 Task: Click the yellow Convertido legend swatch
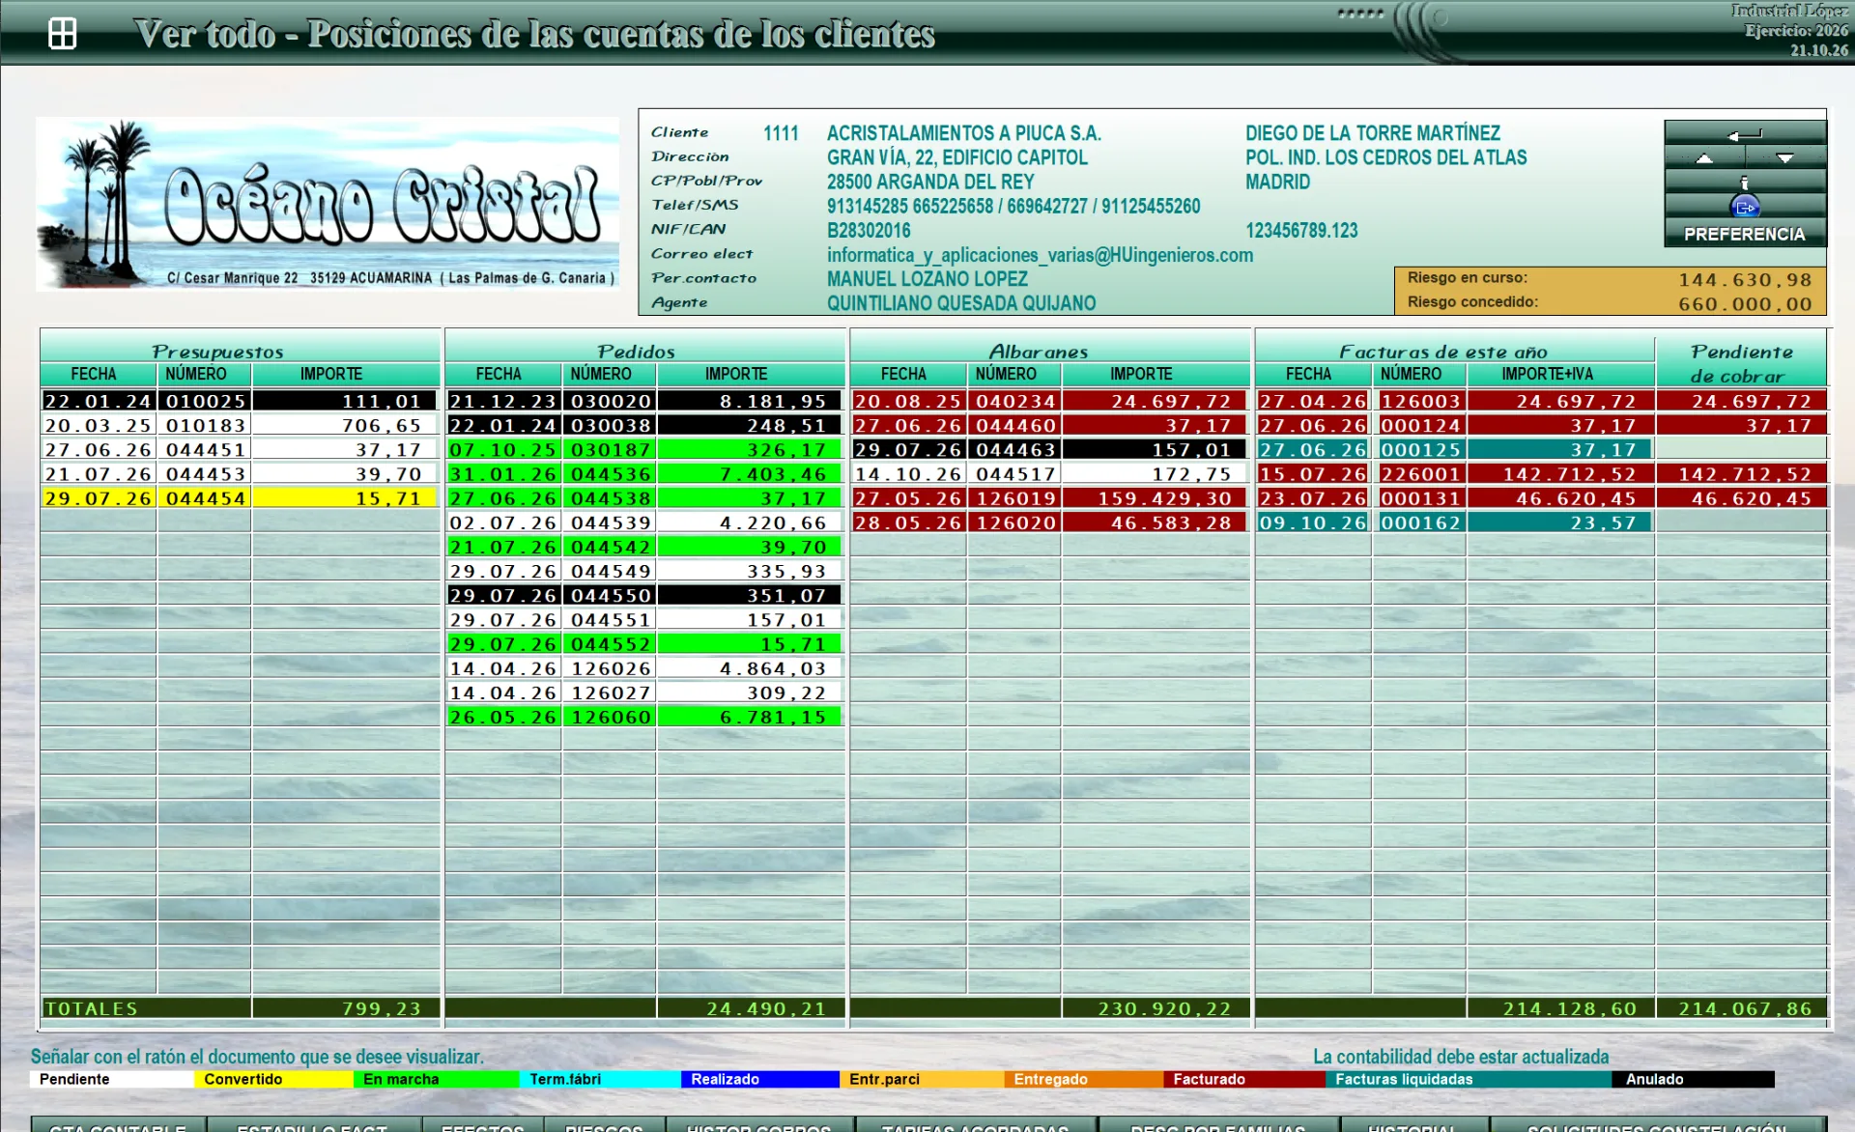[x=274, y=1079]
